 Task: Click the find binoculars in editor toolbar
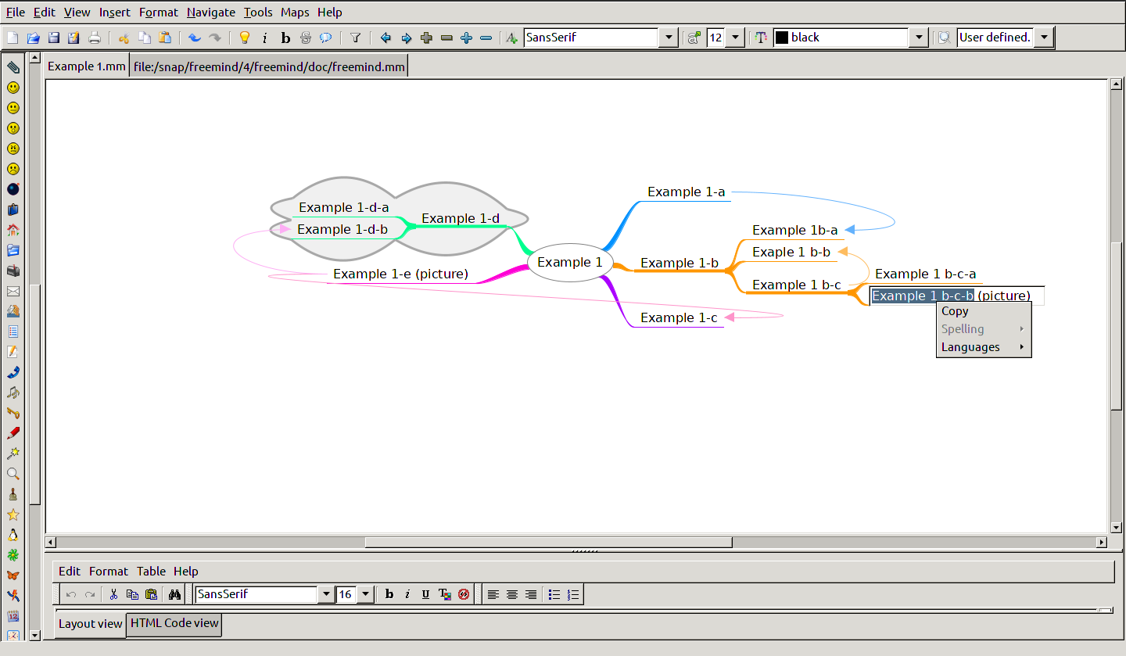coord(174,594)
